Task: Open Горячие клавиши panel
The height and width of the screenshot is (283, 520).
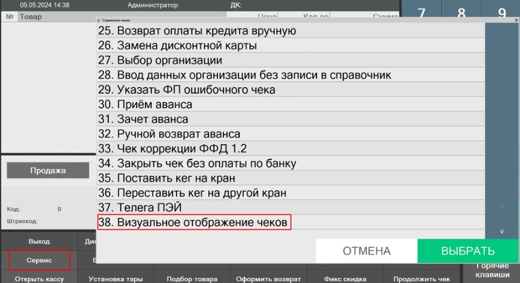Action: [x=492, y=271]
